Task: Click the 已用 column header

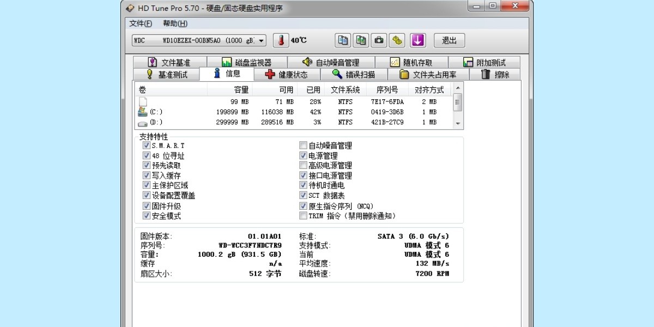Action: [x=311, y=90]
